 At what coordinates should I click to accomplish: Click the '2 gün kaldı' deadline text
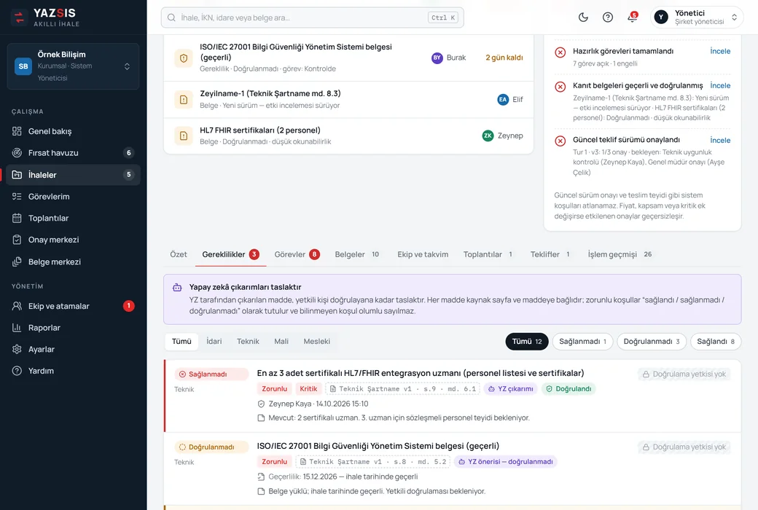(x=504, y=58)
